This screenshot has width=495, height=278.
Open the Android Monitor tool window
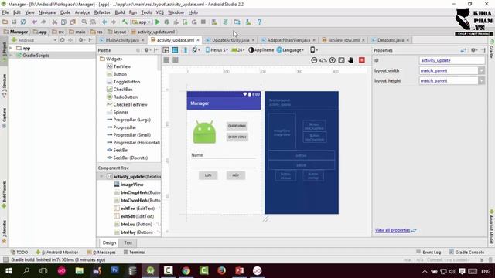click(56, 253)
